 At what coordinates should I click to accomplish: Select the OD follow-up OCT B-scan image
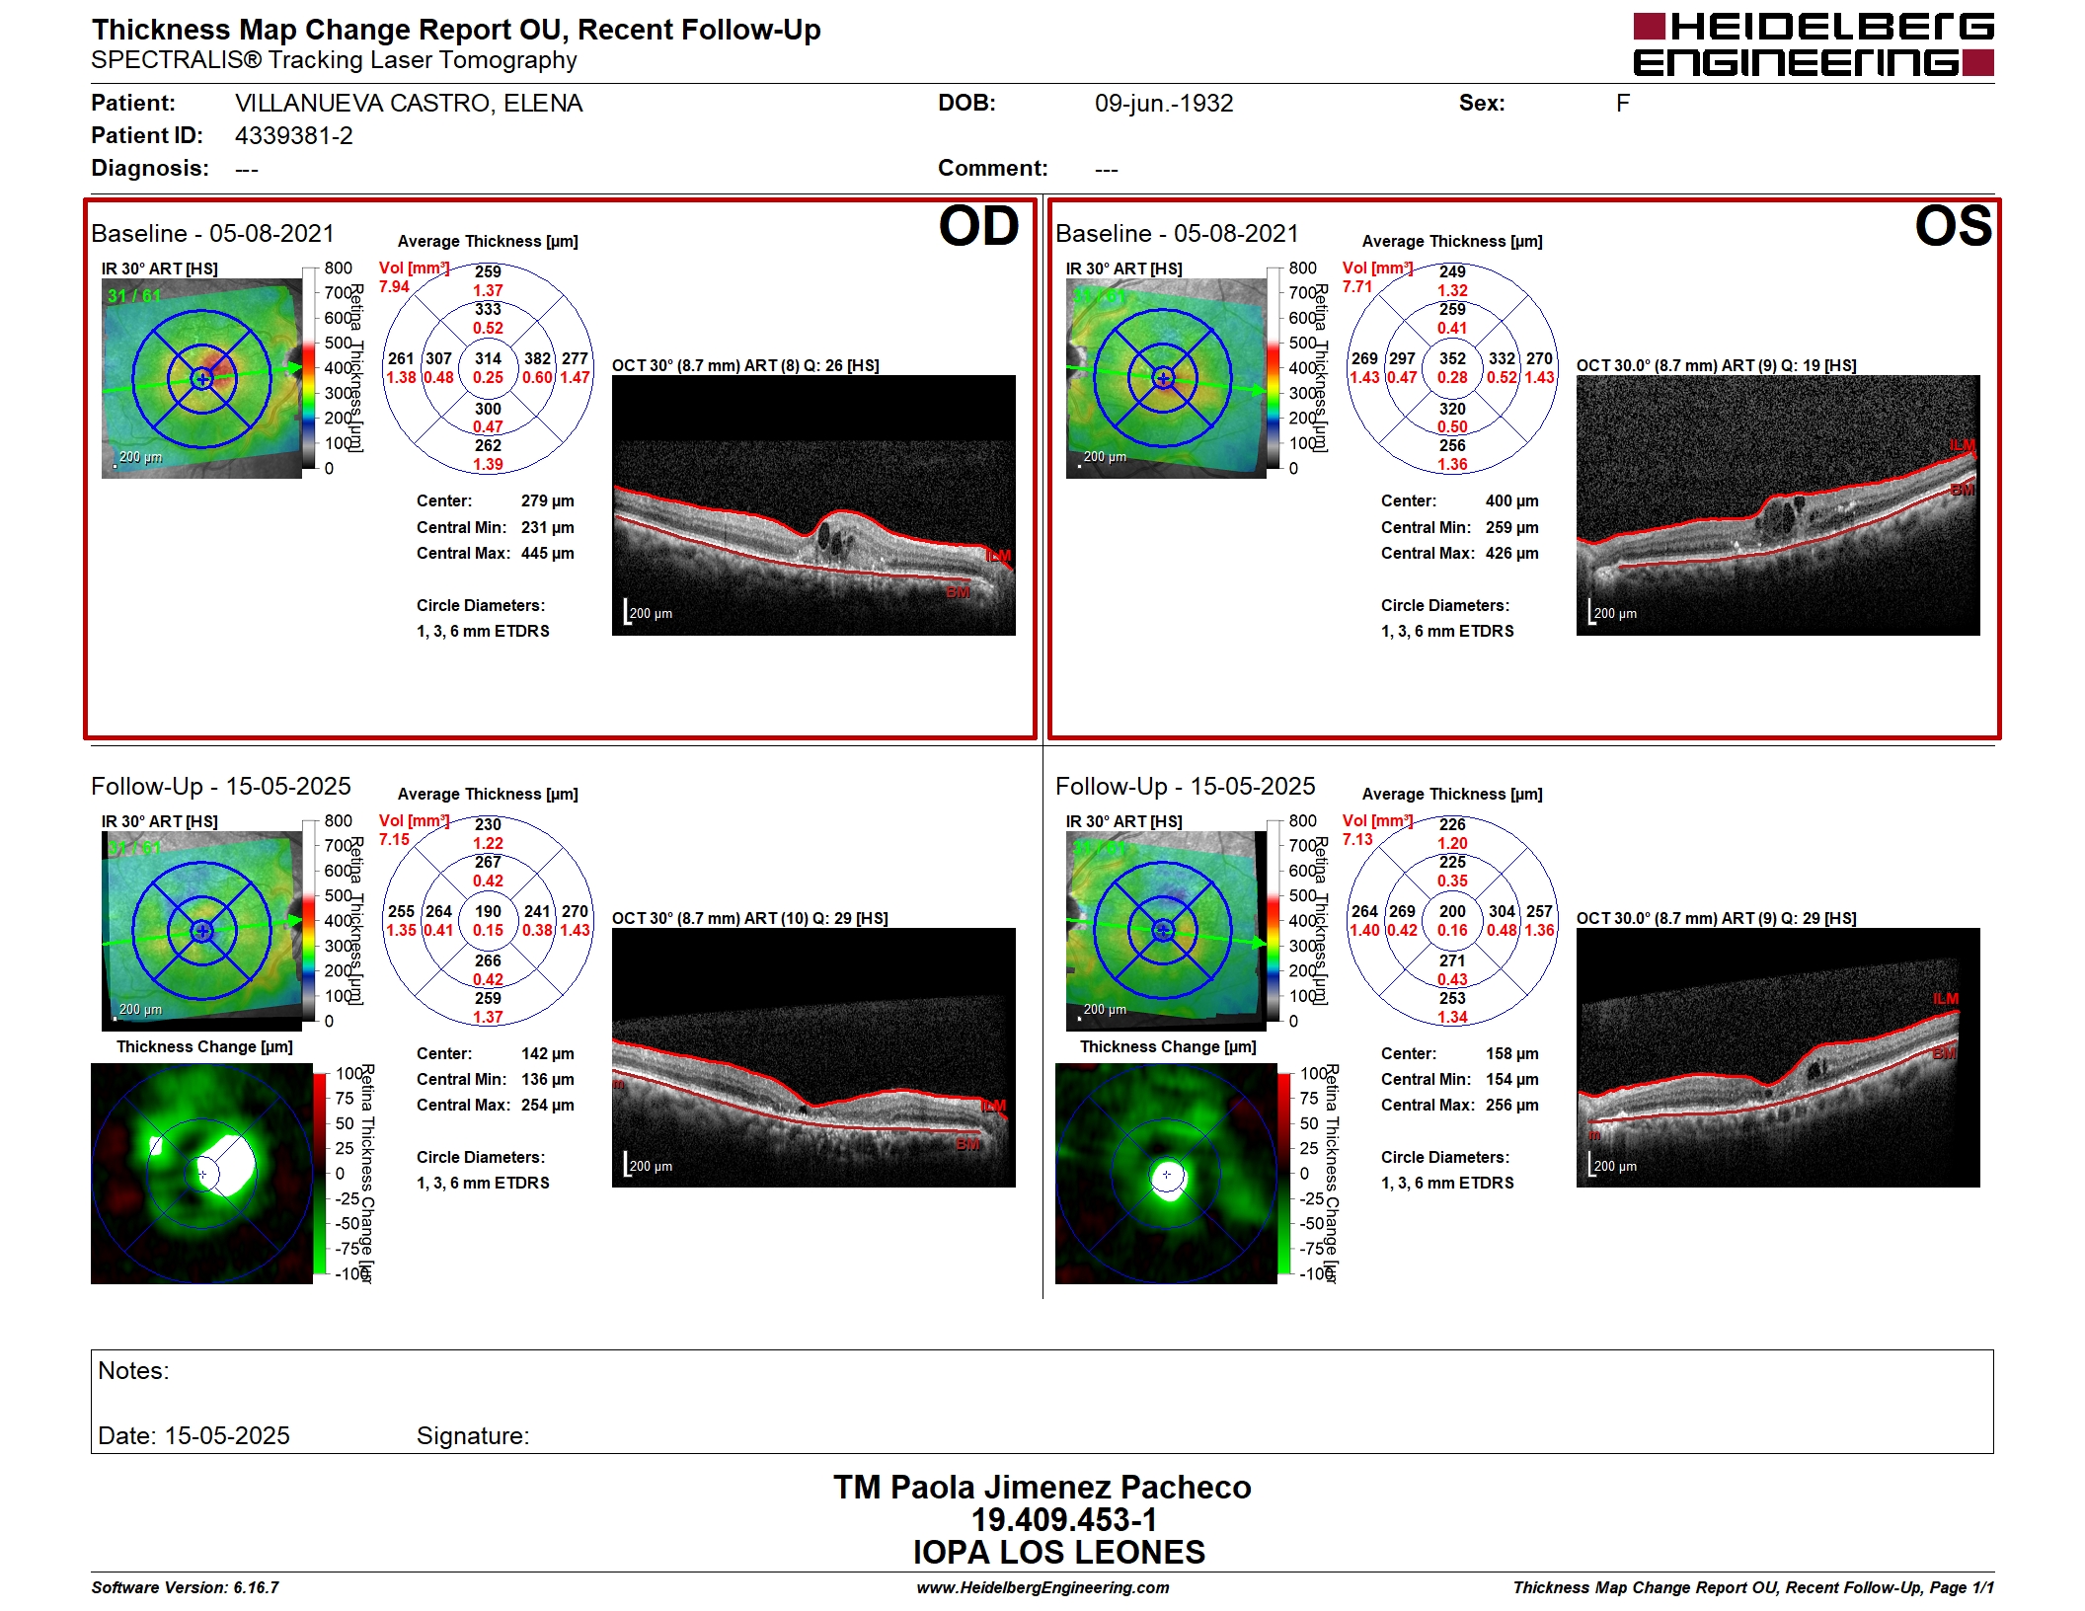(x=813, y=1057)
